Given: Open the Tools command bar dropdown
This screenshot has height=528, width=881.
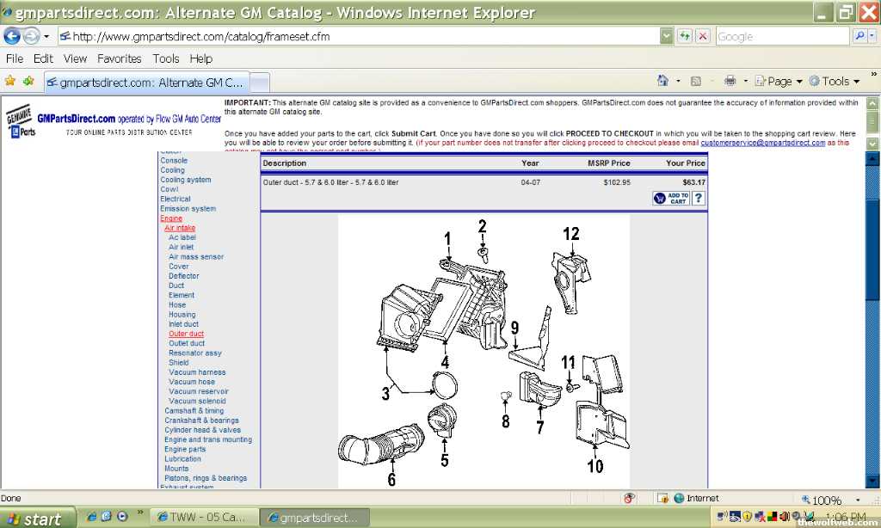Looking at the screenshot, I should [835, 81].
